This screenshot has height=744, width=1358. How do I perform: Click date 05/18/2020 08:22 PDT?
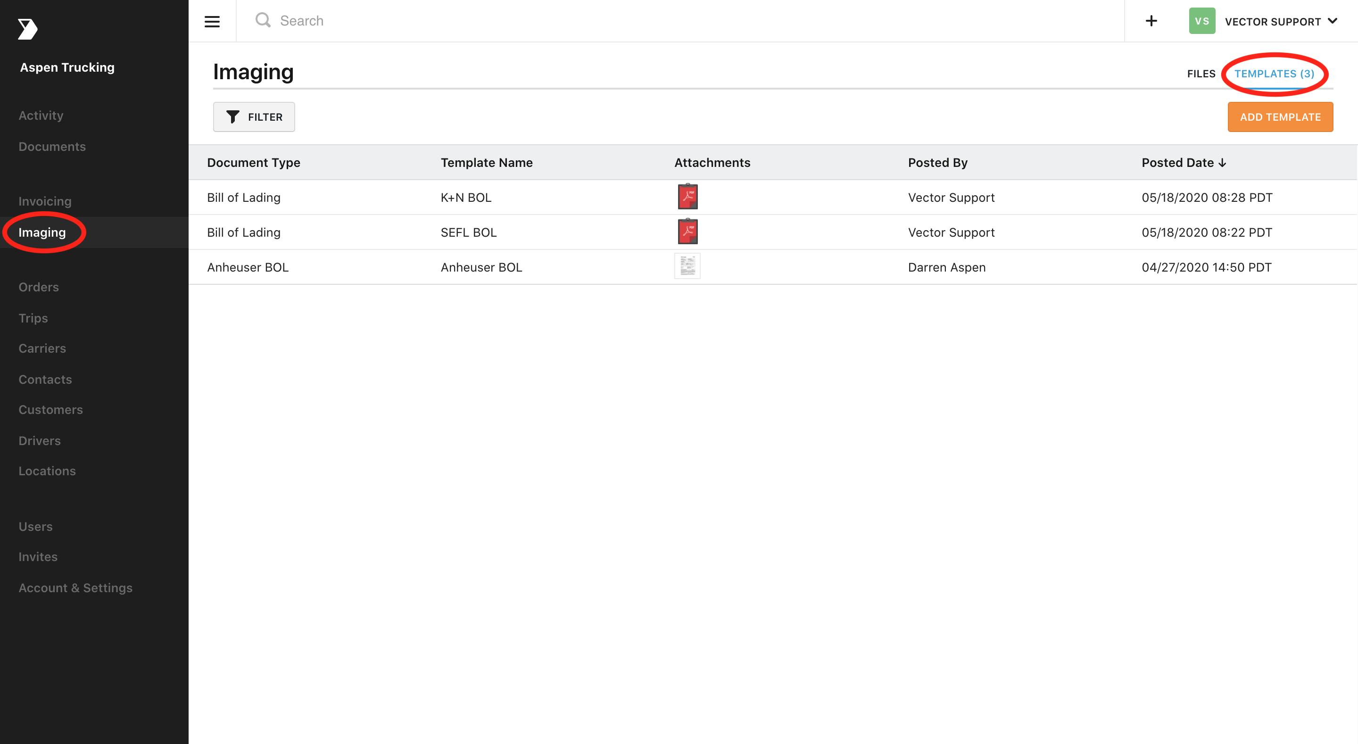[x=1207, y=232]
